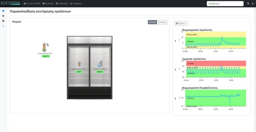
Task: Open the users group icon in the sidebar
Action: click(x=3, y=21)
